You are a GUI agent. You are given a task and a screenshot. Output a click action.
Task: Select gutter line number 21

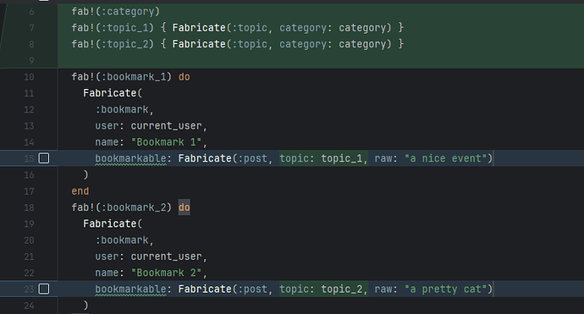[x=29, y=256]
